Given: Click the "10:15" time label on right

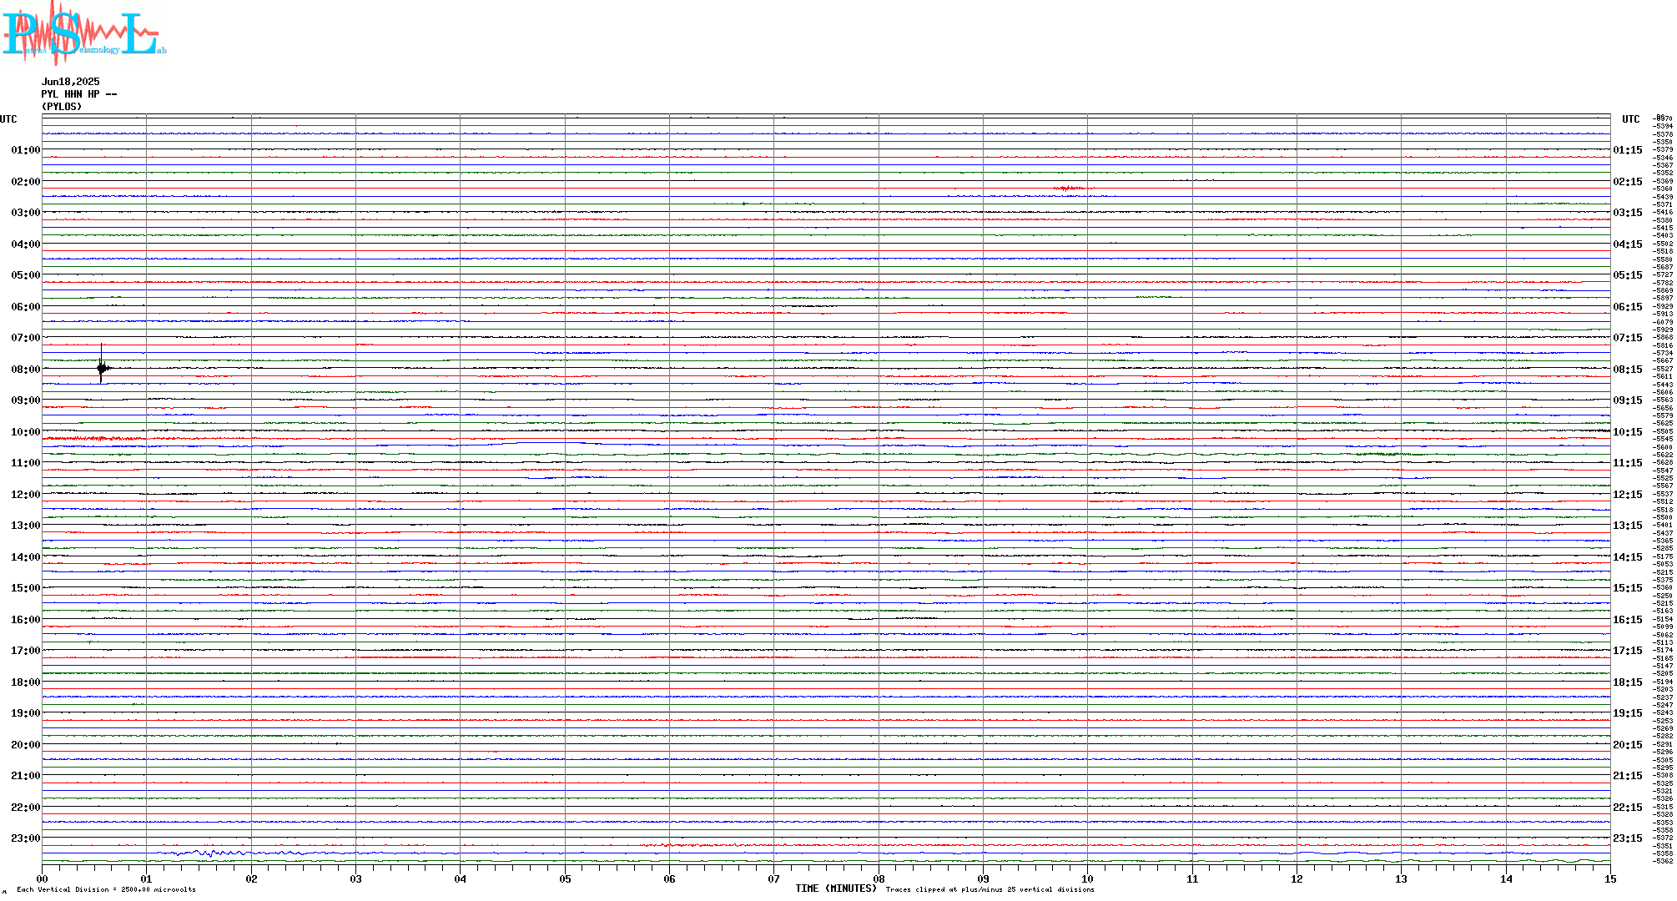Looking at the screenshot, I should 1628,432.
